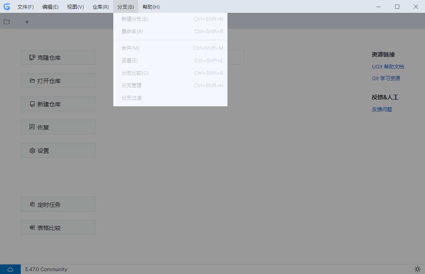Toggle the light/dark theme sun icon

[x=418, y=269]
